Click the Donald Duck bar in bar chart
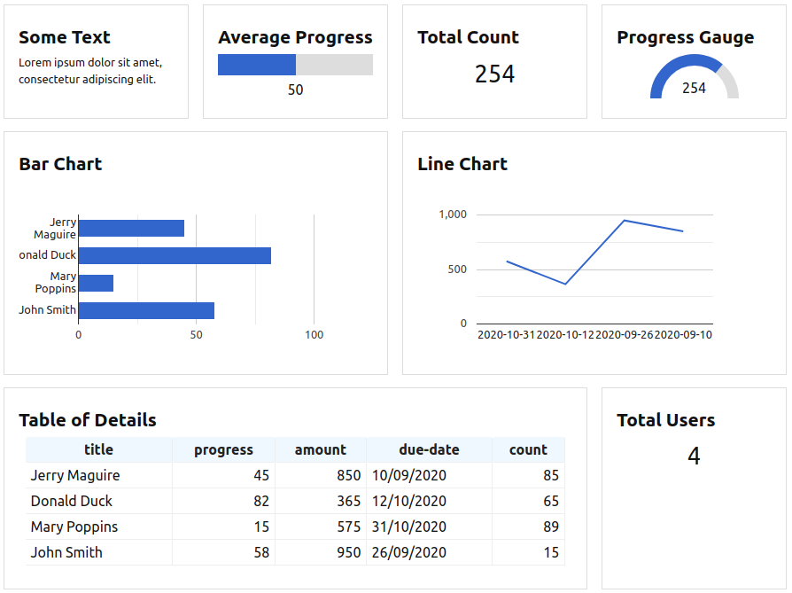This screenshot has width=792, height=593. pyautogui.click(x=175, y=256)
